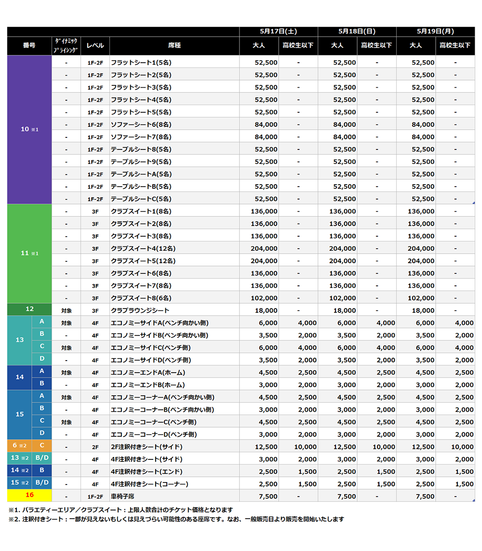This screenshot has width=482, height=551.
Task: Click the 5月17日(土) date header
Action: click(x=278, y=31)
